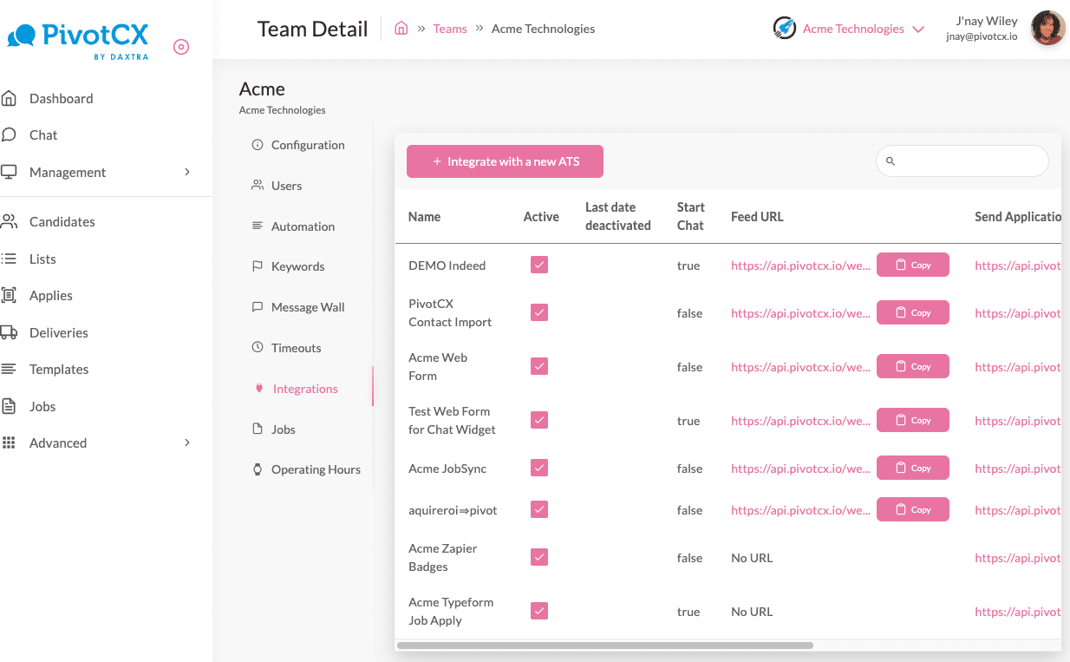Copy the Feed URL for Acme Web Form
The image size is (1070, 662).
click(x=912, y=367)
